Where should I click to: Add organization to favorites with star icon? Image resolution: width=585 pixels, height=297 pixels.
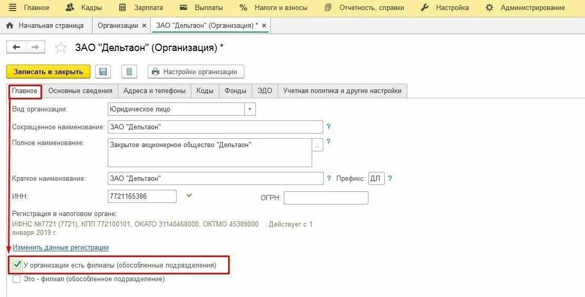click(x=60, y=48)
